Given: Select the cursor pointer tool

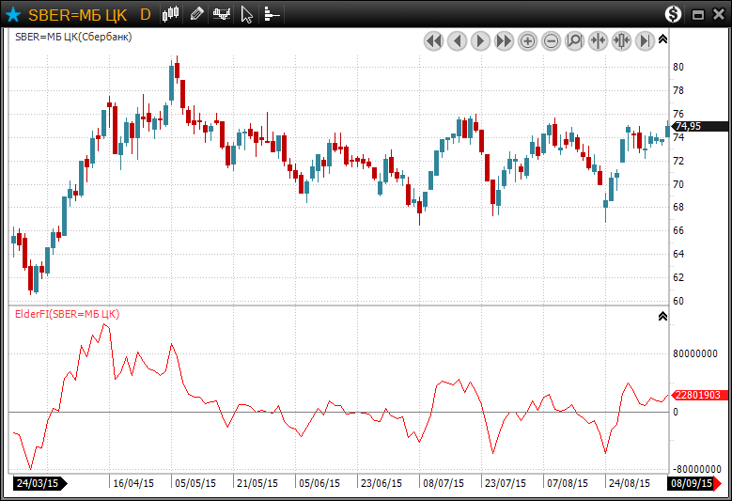Looking at the screenshot, I should click(246, 14).
